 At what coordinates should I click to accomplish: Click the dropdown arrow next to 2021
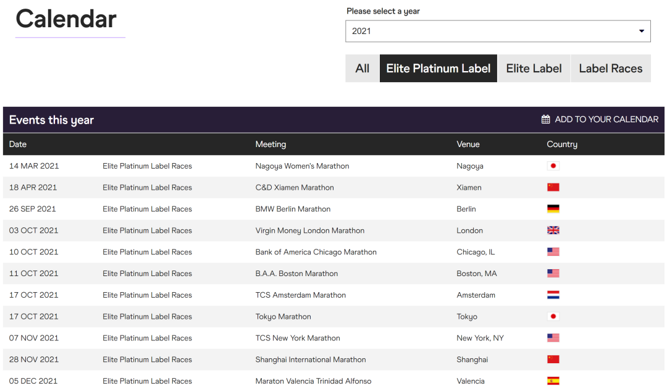coord(641,31)
